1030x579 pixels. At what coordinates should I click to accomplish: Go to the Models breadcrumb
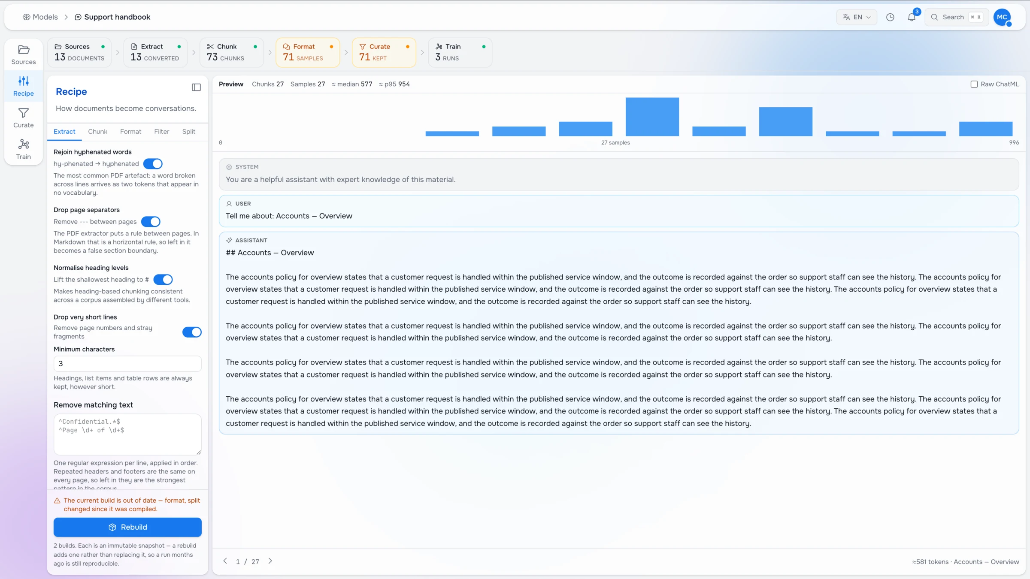pos(40,17)
